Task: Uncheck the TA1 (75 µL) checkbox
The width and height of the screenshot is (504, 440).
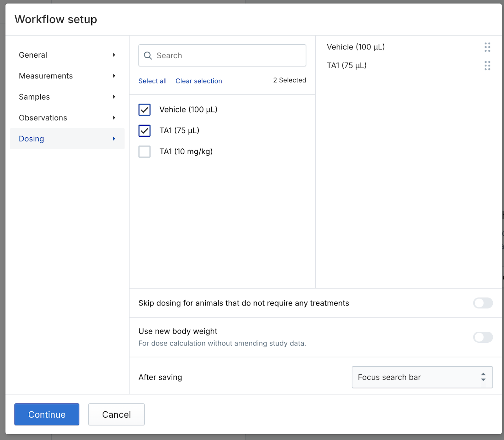Action: (145, 131)
